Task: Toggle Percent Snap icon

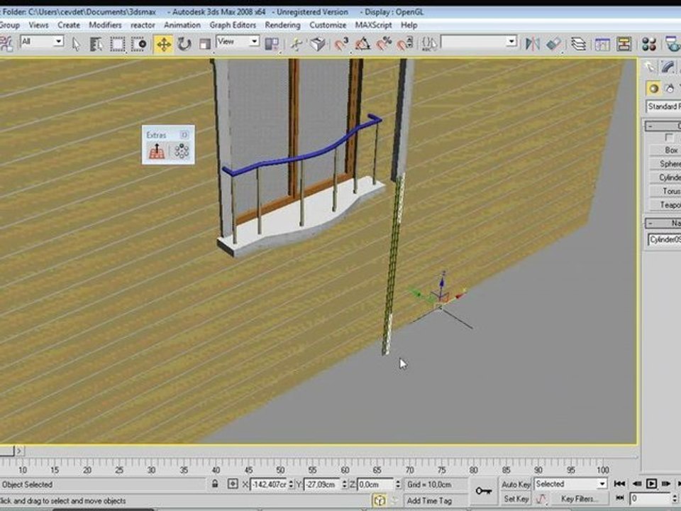Action: coord(384,44)
